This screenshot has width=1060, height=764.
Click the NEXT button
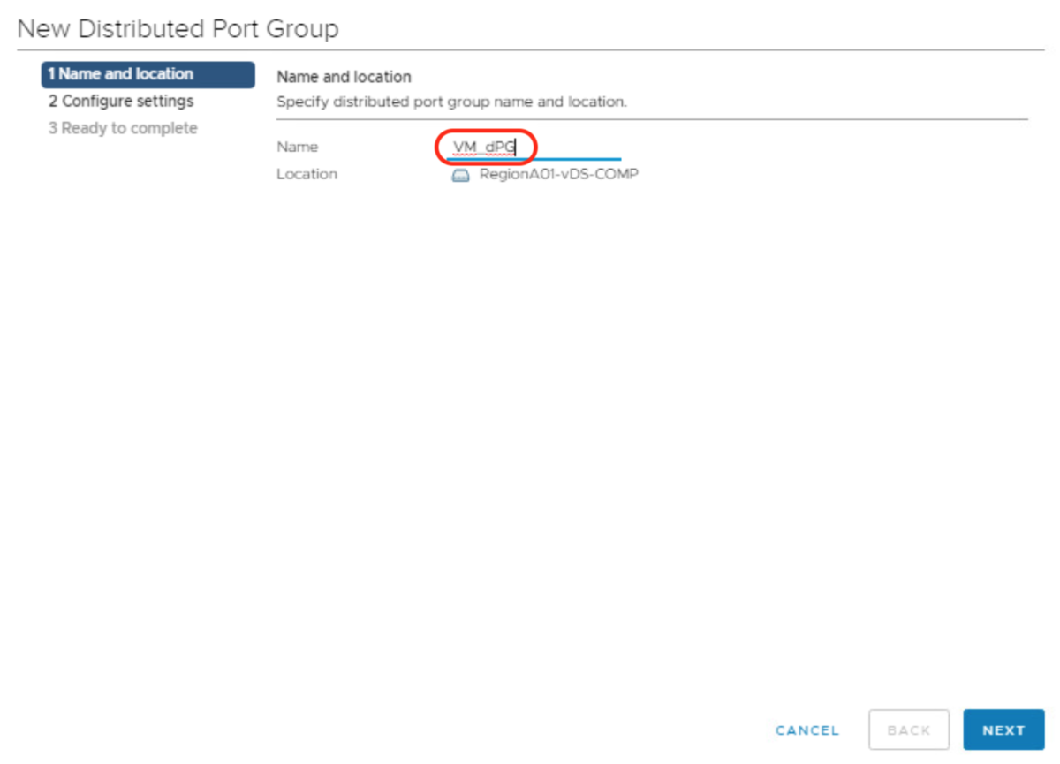1003,730
